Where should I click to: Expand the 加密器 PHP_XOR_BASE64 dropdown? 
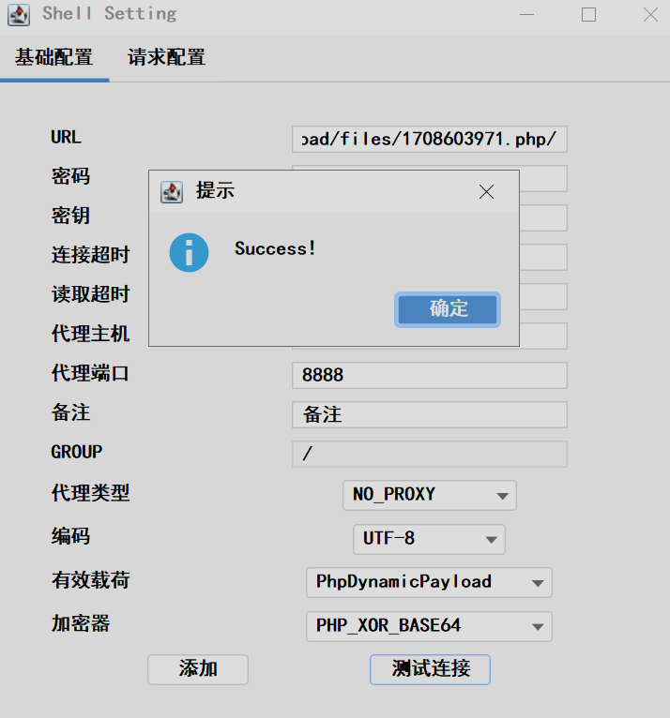(x=429, y=626)
